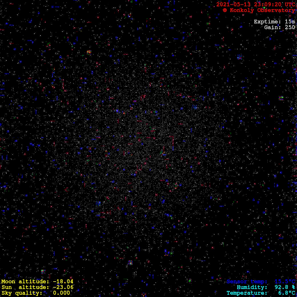Select the Sky quality value 0.000

(61, 293)
